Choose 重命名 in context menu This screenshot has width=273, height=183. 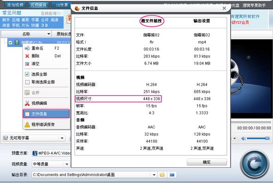click(x=46, y=48)
